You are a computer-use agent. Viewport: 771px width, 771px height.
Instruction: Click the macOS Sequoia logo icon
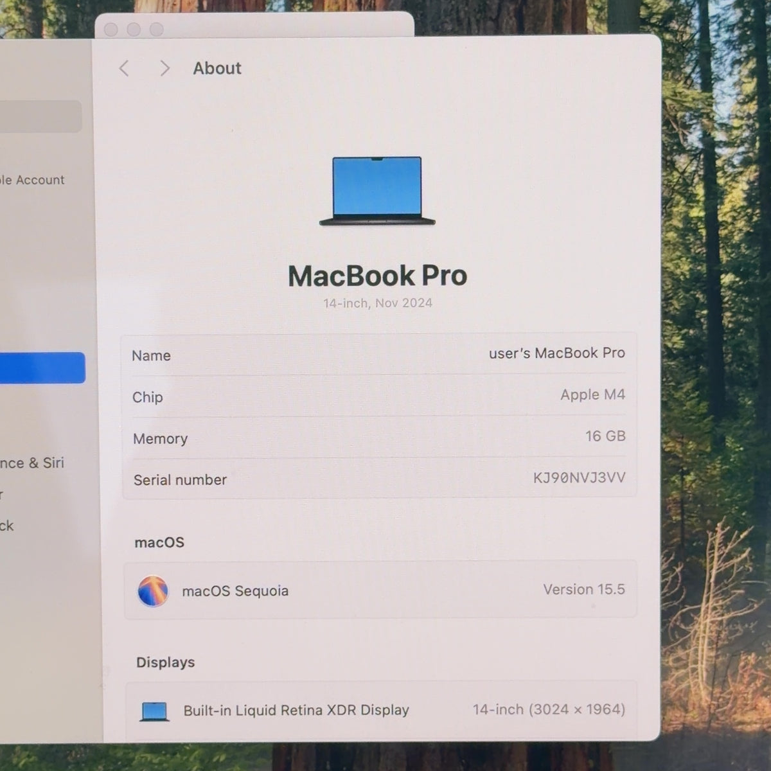[x=153, y=590]
